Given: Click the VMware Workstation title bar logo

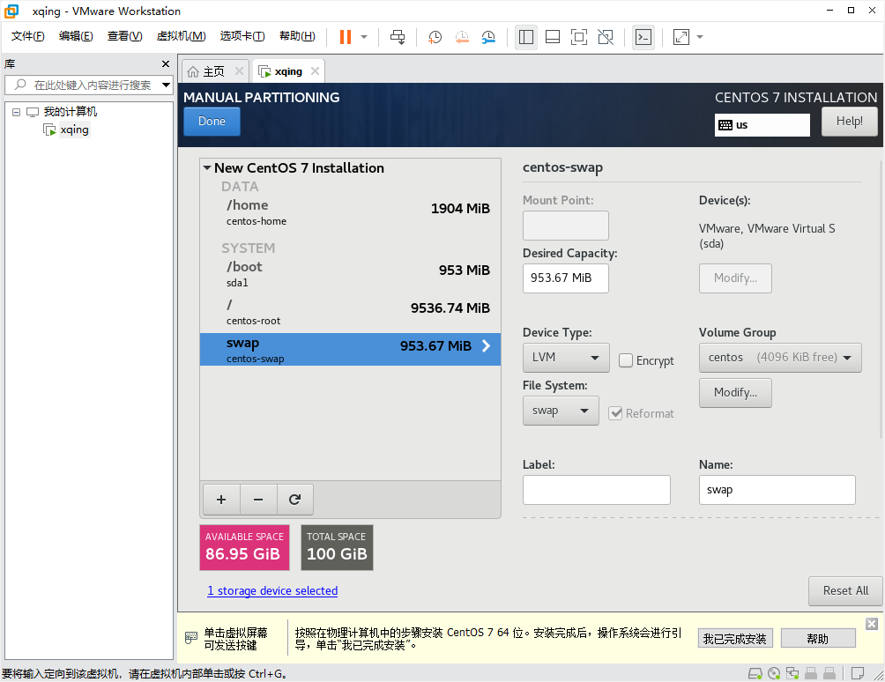Looking at the screenshot, I should pyautogui.click(x=11, y=11).
